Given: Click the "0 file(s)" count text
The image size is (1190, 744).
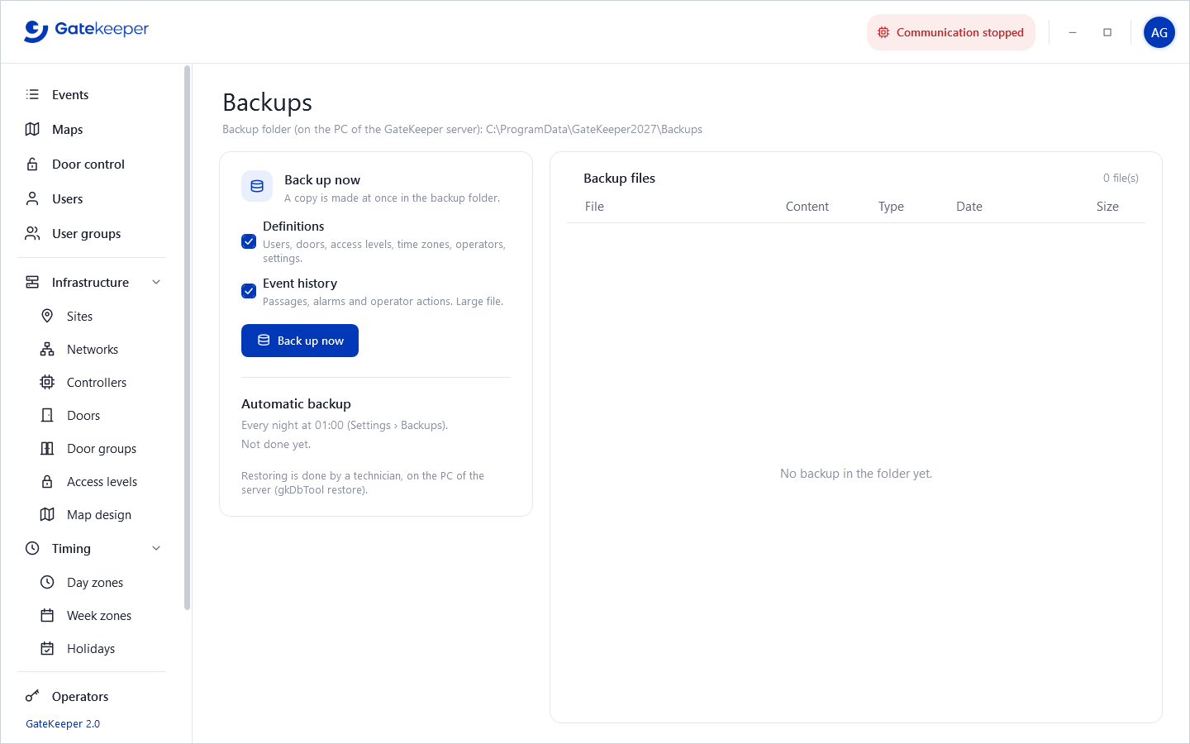Looking at the screenshot, I should 1121,178.
